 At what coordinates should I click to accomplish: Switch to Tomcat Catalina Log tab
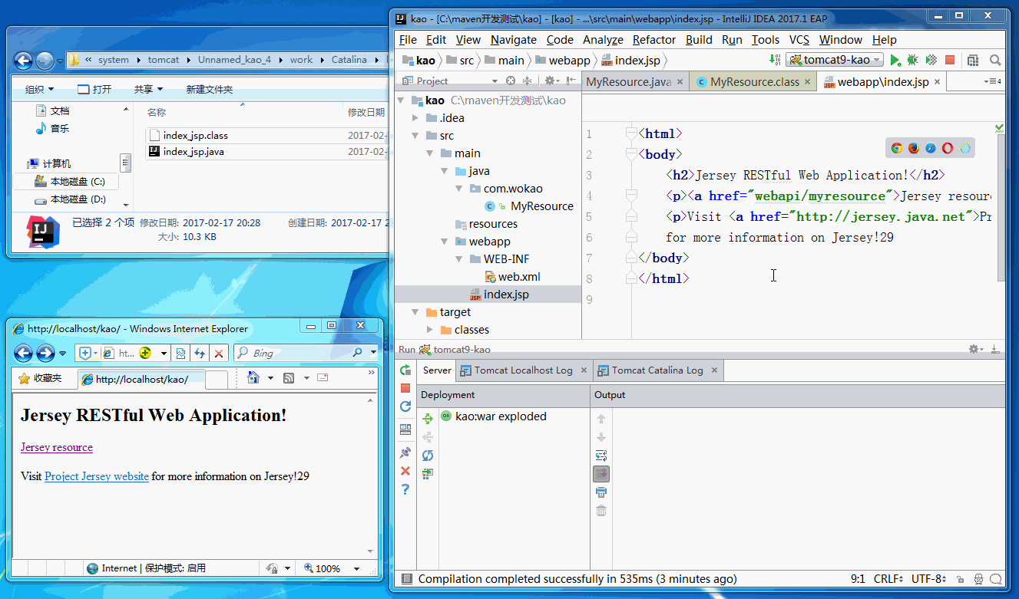coord(657,370)
